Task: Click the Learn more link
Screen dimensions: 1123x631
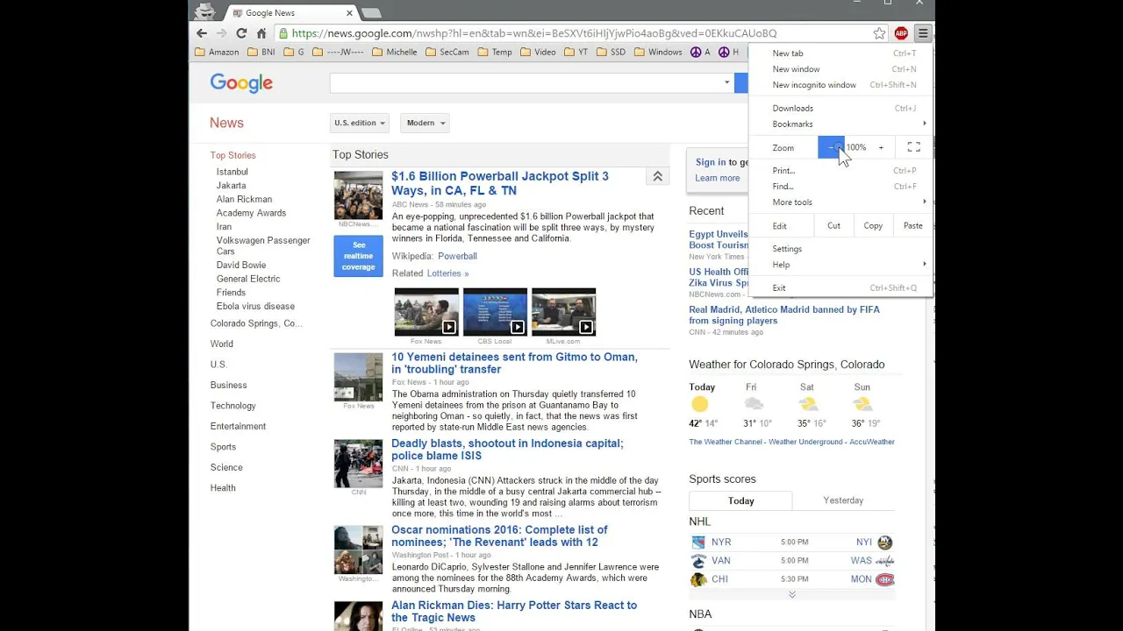Action: pyautogui.click(x=718, y=178)
